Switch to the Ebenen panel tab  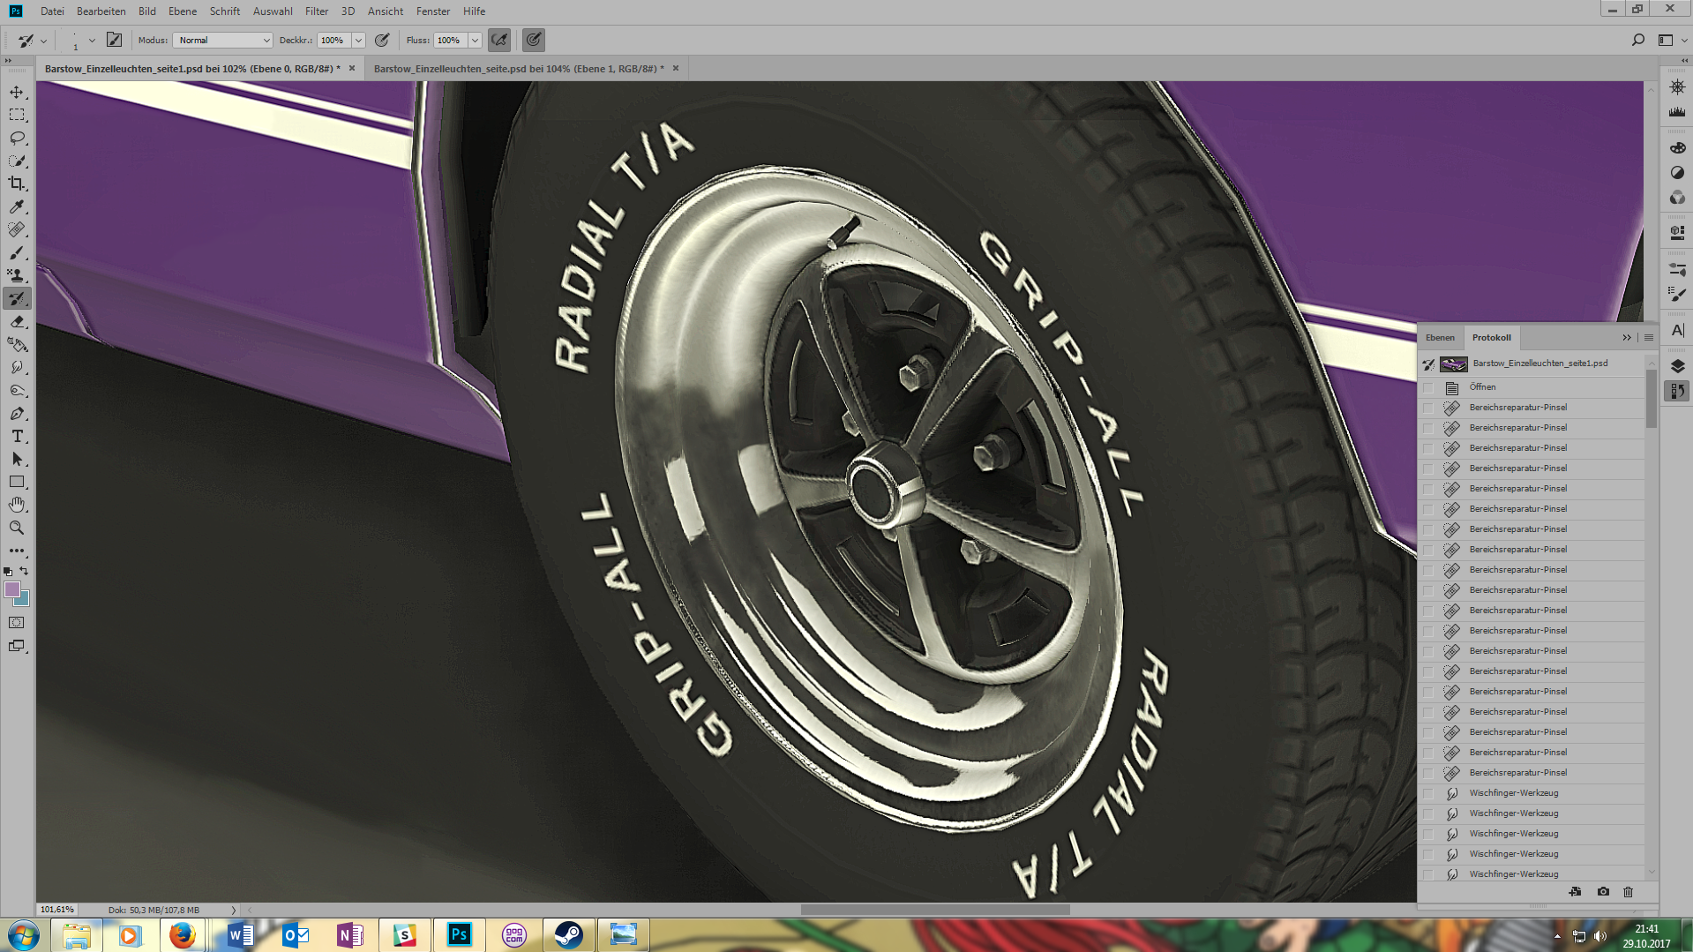1440,338
